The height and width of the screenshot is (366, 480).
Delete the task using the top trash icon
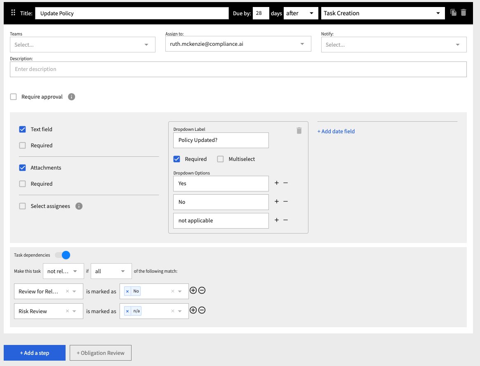(x=463, y=13)
